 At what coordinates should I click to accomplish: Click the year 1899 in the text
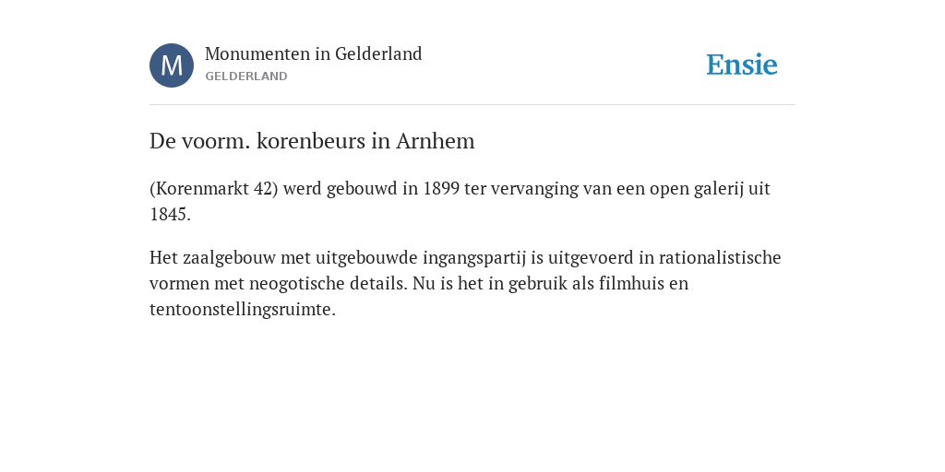coord(441,189)
